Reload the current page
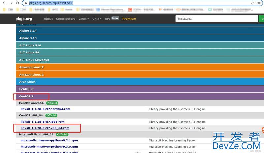 (18, 3)
